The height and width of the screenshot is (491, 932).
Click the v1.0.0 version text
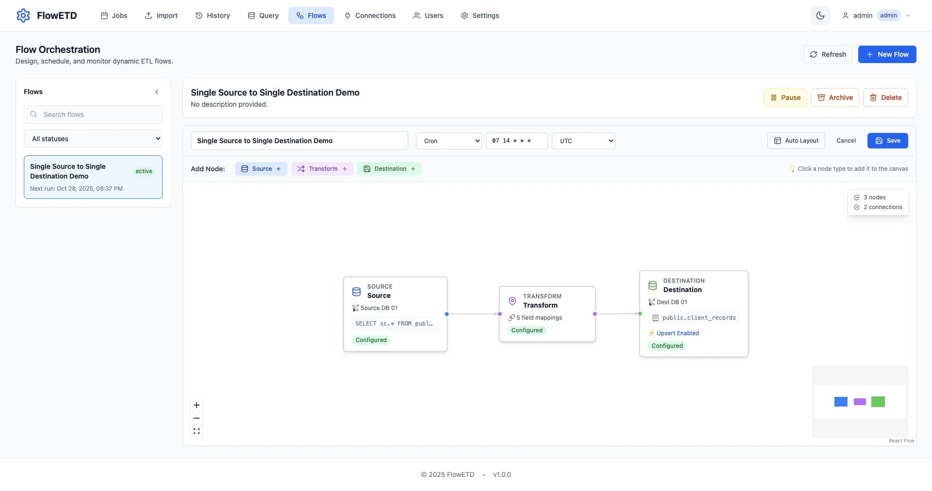[502, 475]
